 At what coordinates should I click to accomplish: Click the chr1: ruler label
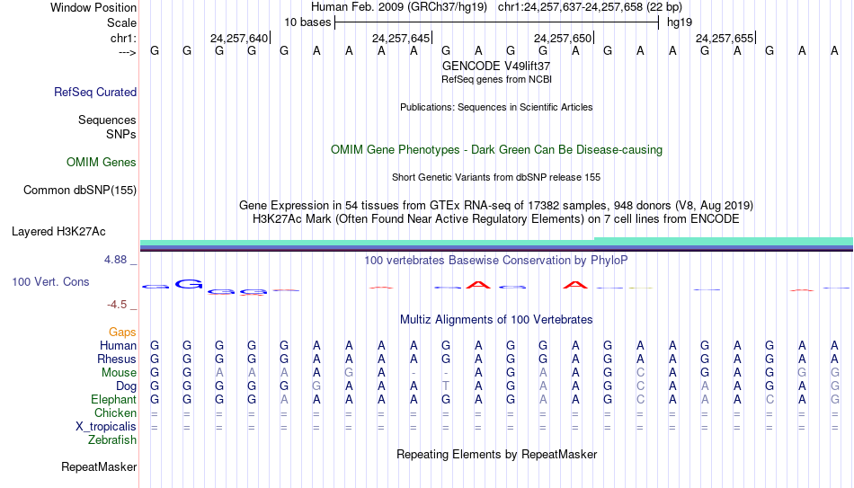pos(123,38)
